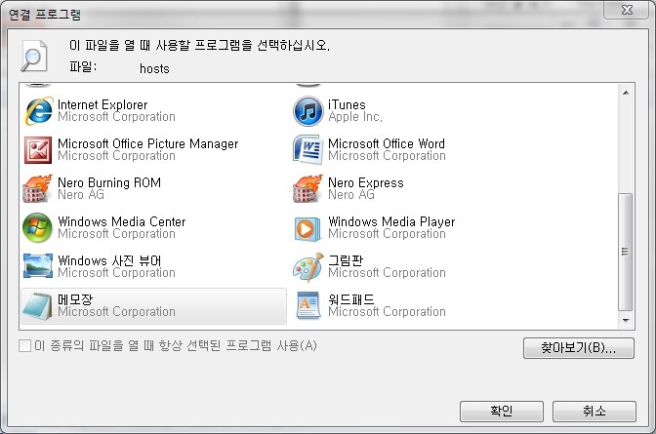
Task: Click the program list scroll-up arrow
Action: (626, 93)
